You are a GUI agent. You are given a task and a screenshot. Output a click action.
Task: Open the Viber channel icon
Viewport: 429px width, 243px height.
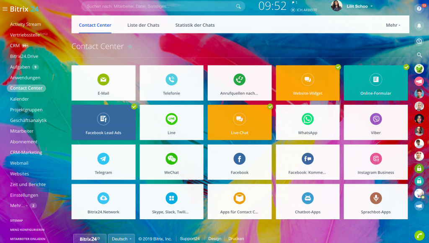pos(376,119)
